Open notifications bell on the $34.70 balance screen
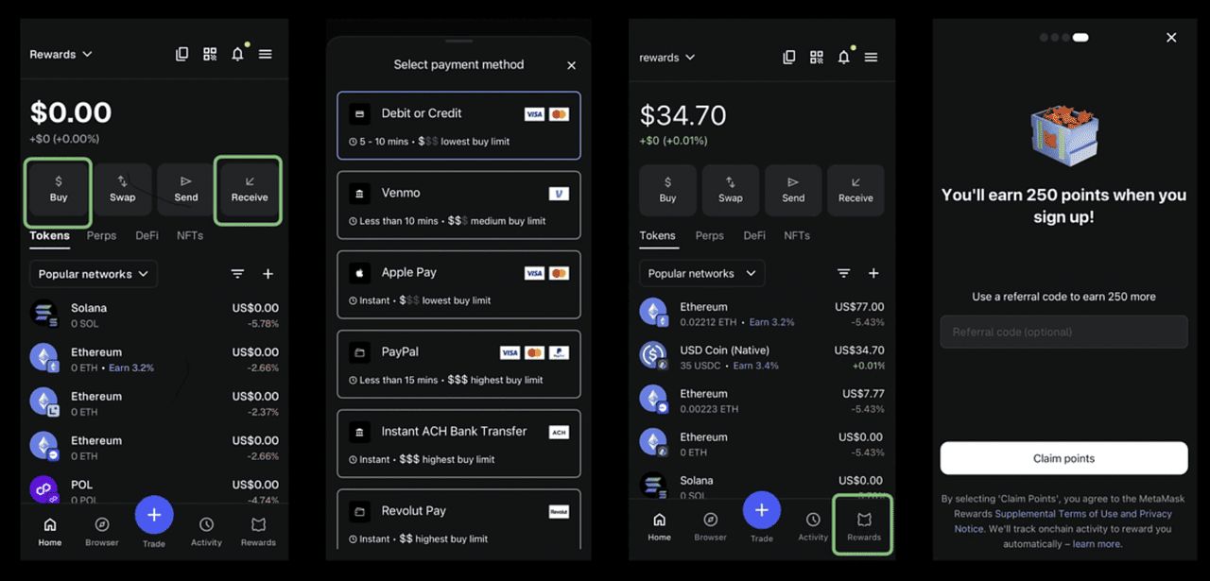 844,57
